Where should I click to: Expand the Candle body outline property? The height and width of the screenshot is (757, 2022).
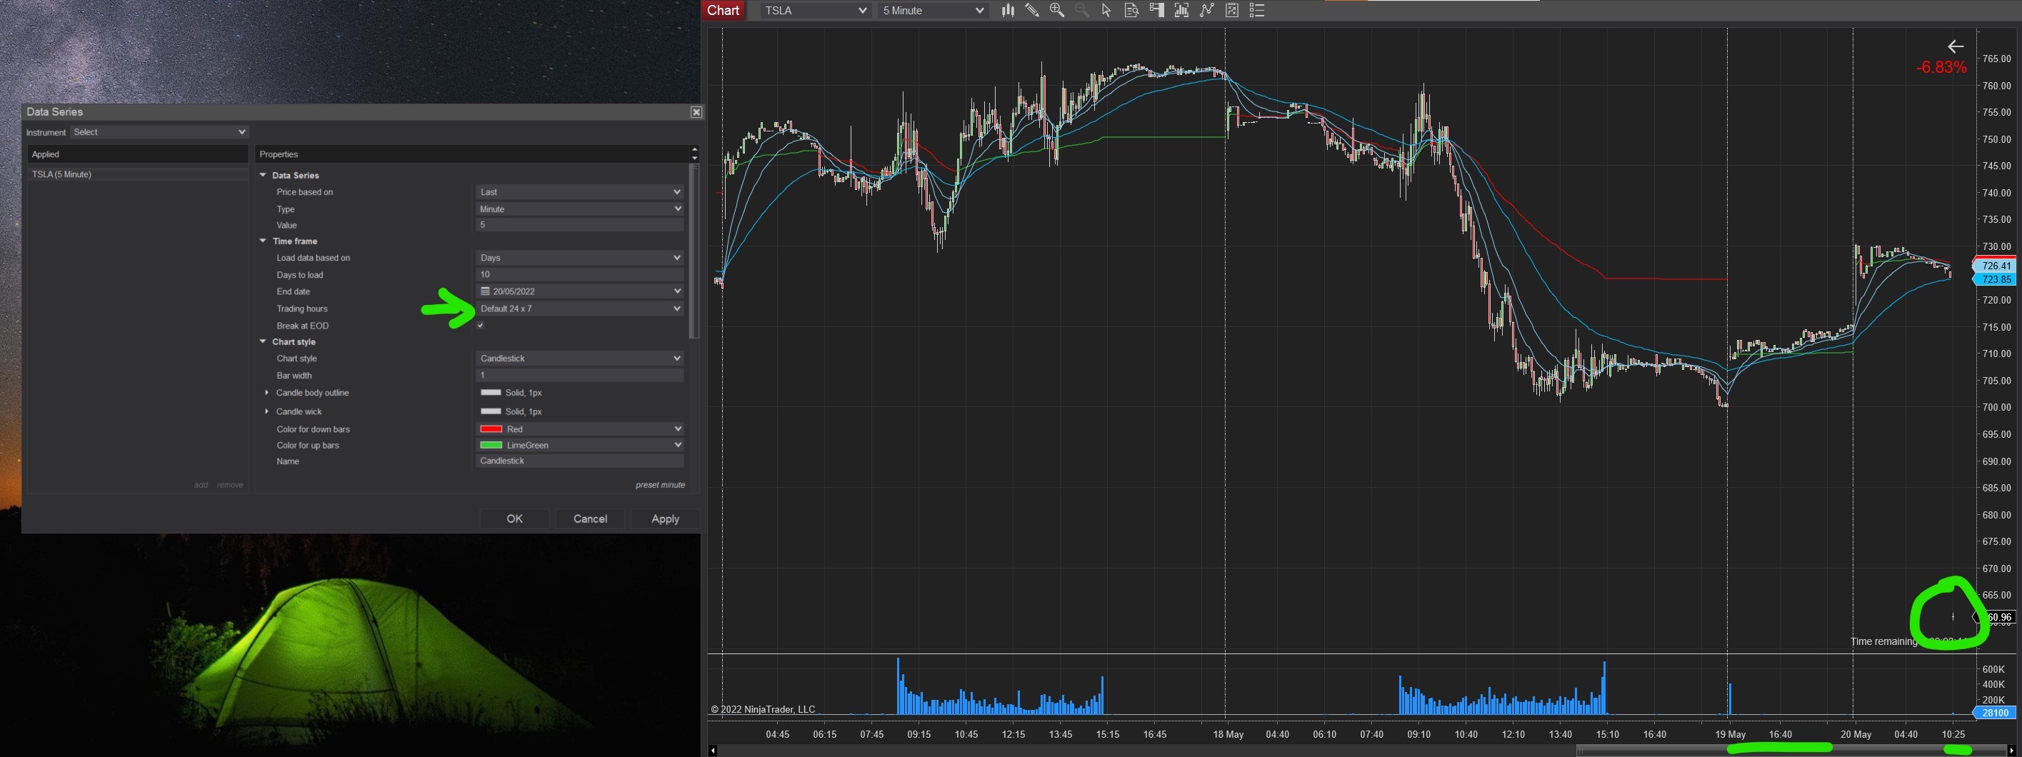267,392
